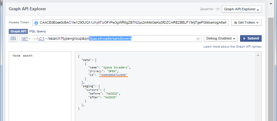Change the v2.5 API version dropdown
277x121 pixels.
(42, 39)
